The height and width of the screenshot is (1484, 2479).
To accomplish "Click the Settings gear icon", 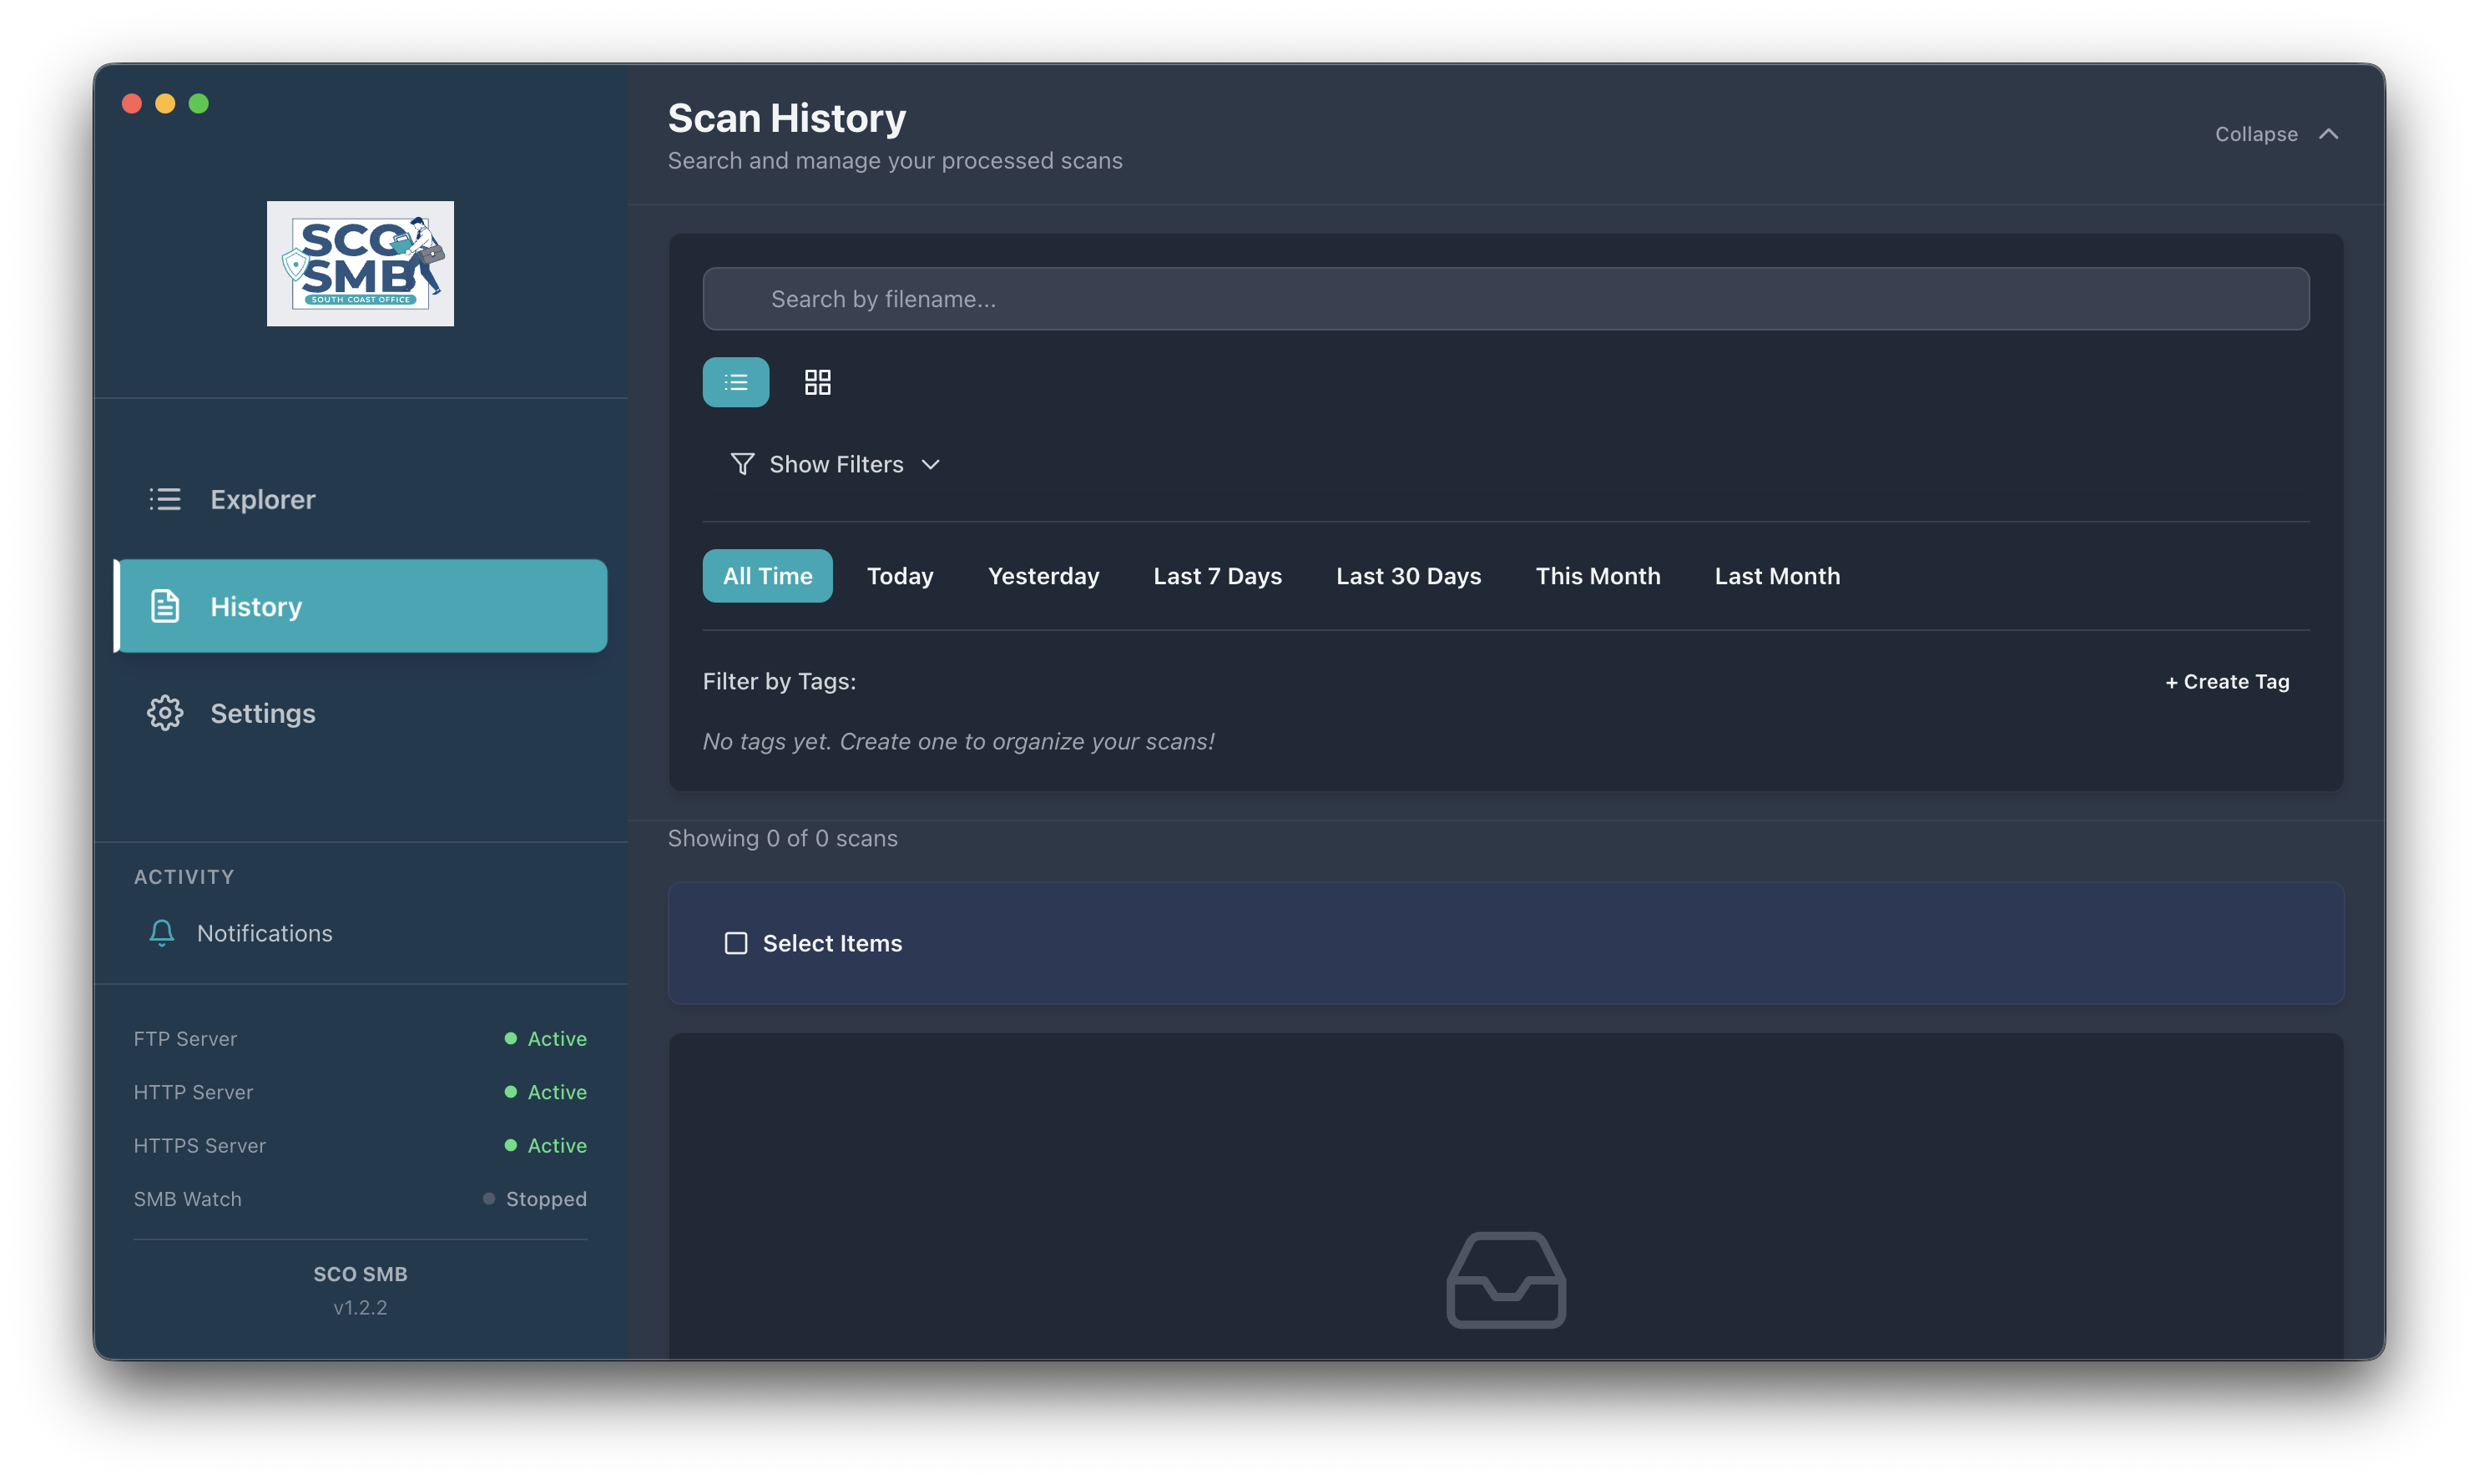I will 165,713.
